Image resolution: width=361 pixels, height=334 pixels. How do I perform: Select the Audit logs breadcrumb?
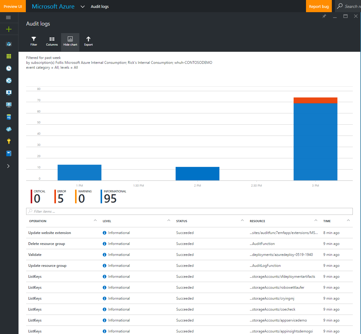tap(100, 6)
